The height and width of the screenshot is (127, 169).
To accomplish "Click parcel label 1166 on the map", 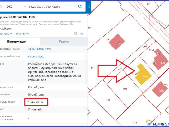I will point(108,100).
